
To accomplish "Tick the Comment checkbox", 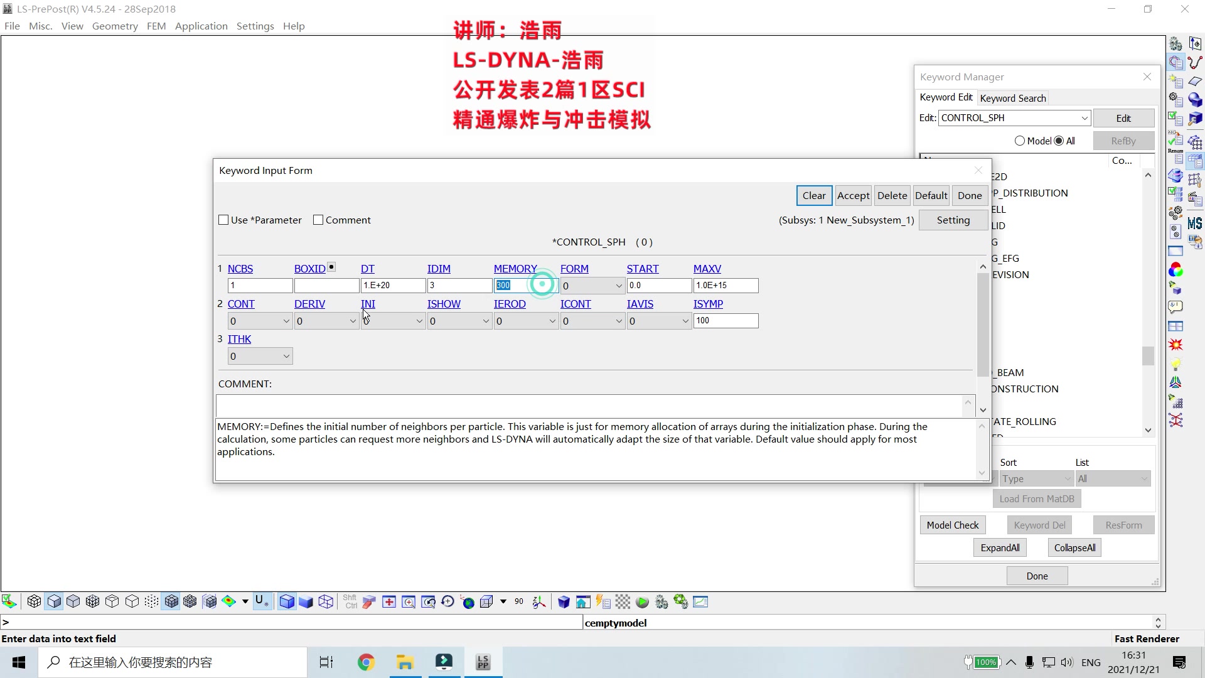I will pyautogui.click(x=318, y=220).
